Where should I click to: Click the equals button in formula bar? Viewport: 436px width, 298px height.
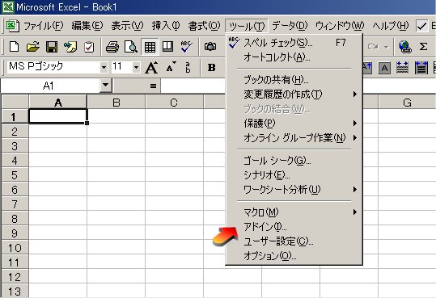pyautogui.click(x=153, y=86)
